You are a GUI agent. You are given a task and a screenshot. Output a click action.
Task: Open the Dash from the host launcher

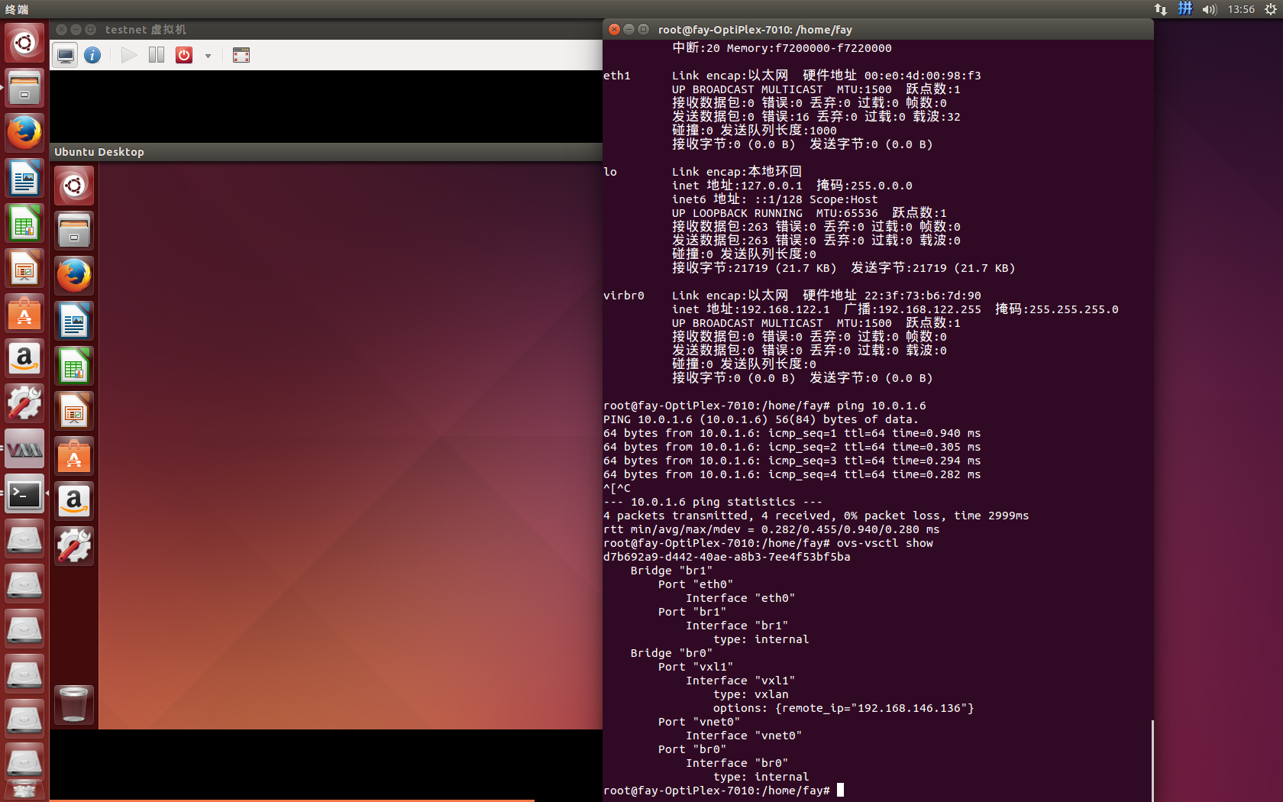(24, 43)
